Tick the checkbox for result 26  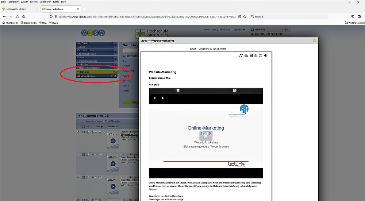pos(83,132)
